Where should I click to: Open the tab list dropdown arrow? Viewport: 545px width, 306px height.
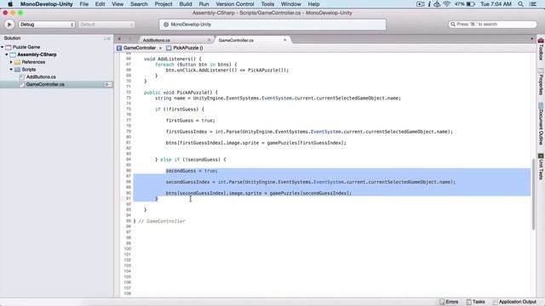tap(531, 39)
